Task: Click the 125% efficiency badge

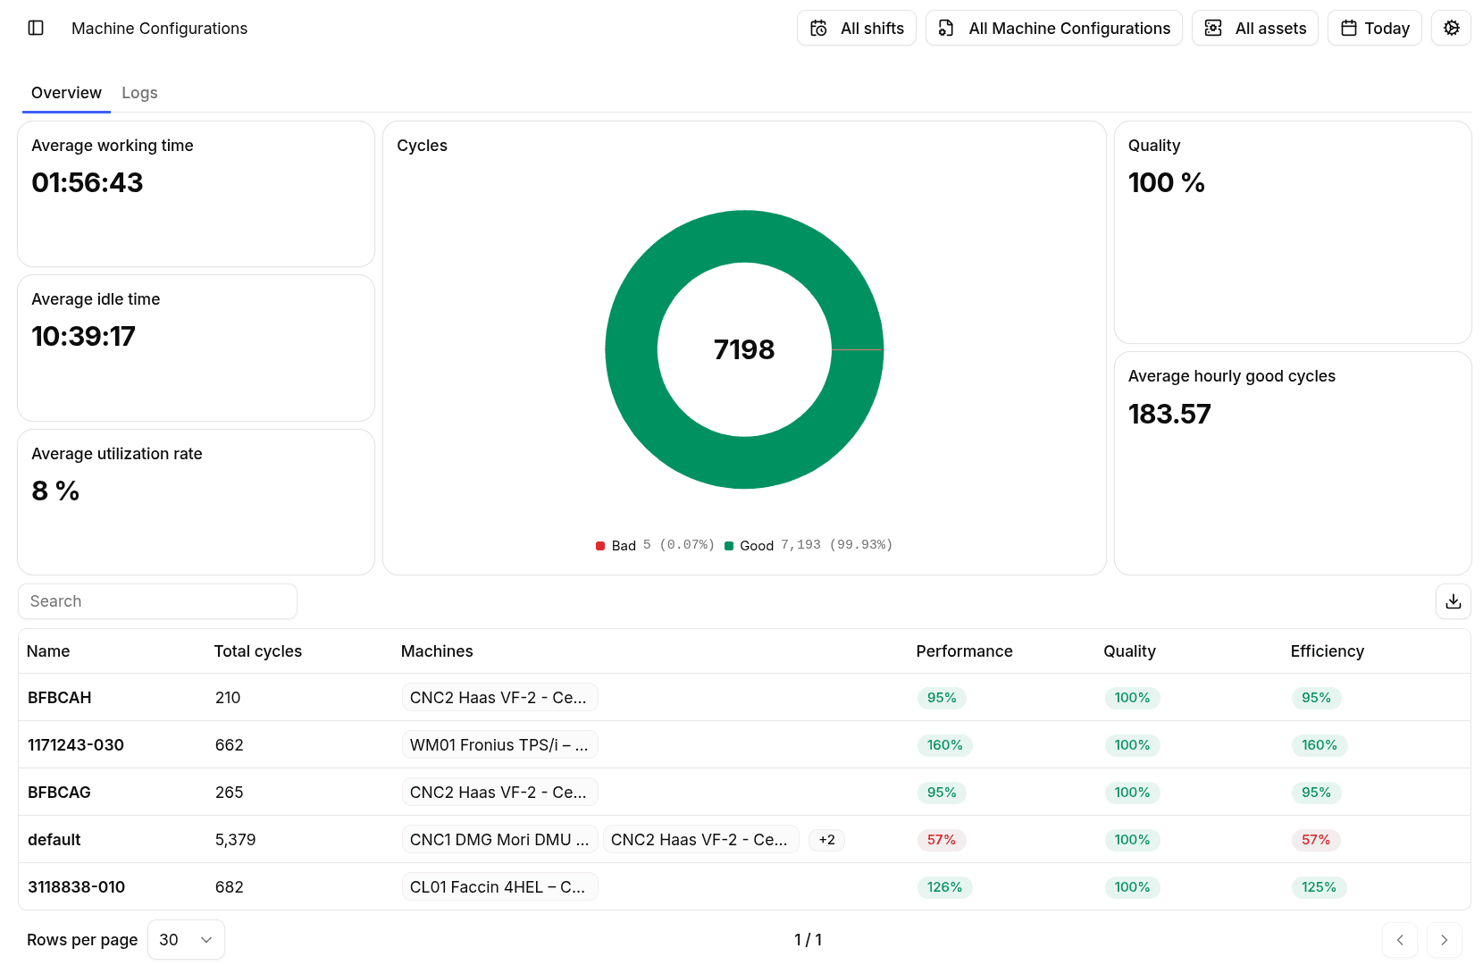Action: coord(1319,887)
